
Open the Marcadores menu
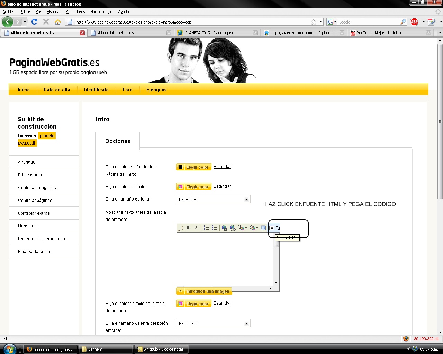(x=75, y=12)
